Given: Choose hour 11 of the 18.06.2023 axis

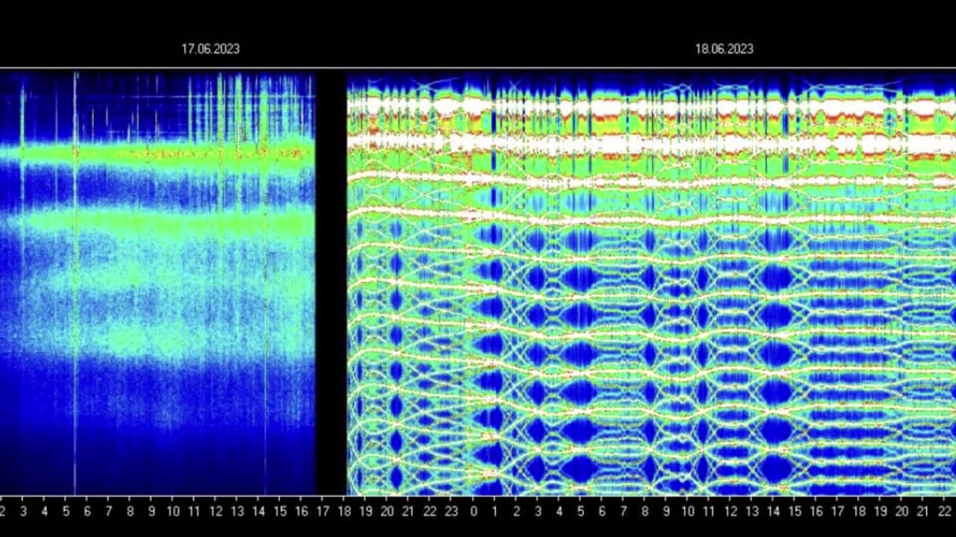Looking at the screenshot, I should pos(709,512).
